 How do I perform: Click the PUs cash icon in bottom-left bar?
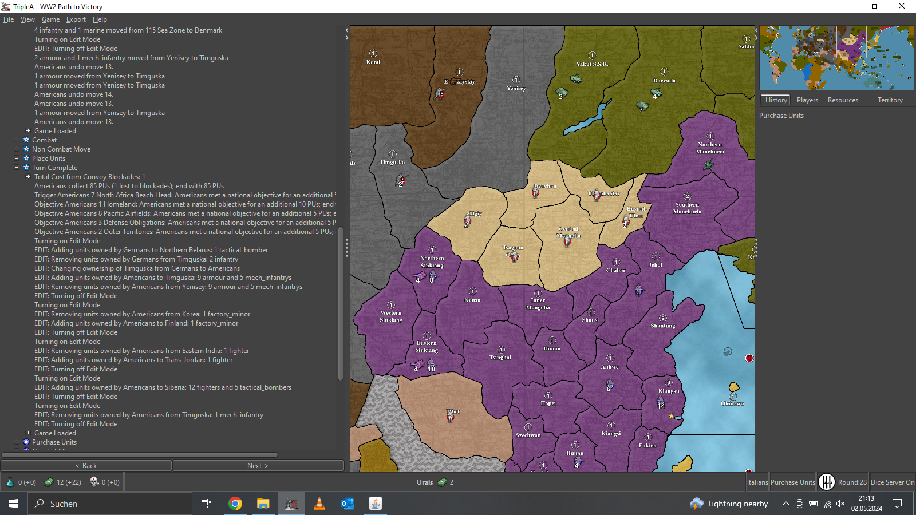pos(49,482)
